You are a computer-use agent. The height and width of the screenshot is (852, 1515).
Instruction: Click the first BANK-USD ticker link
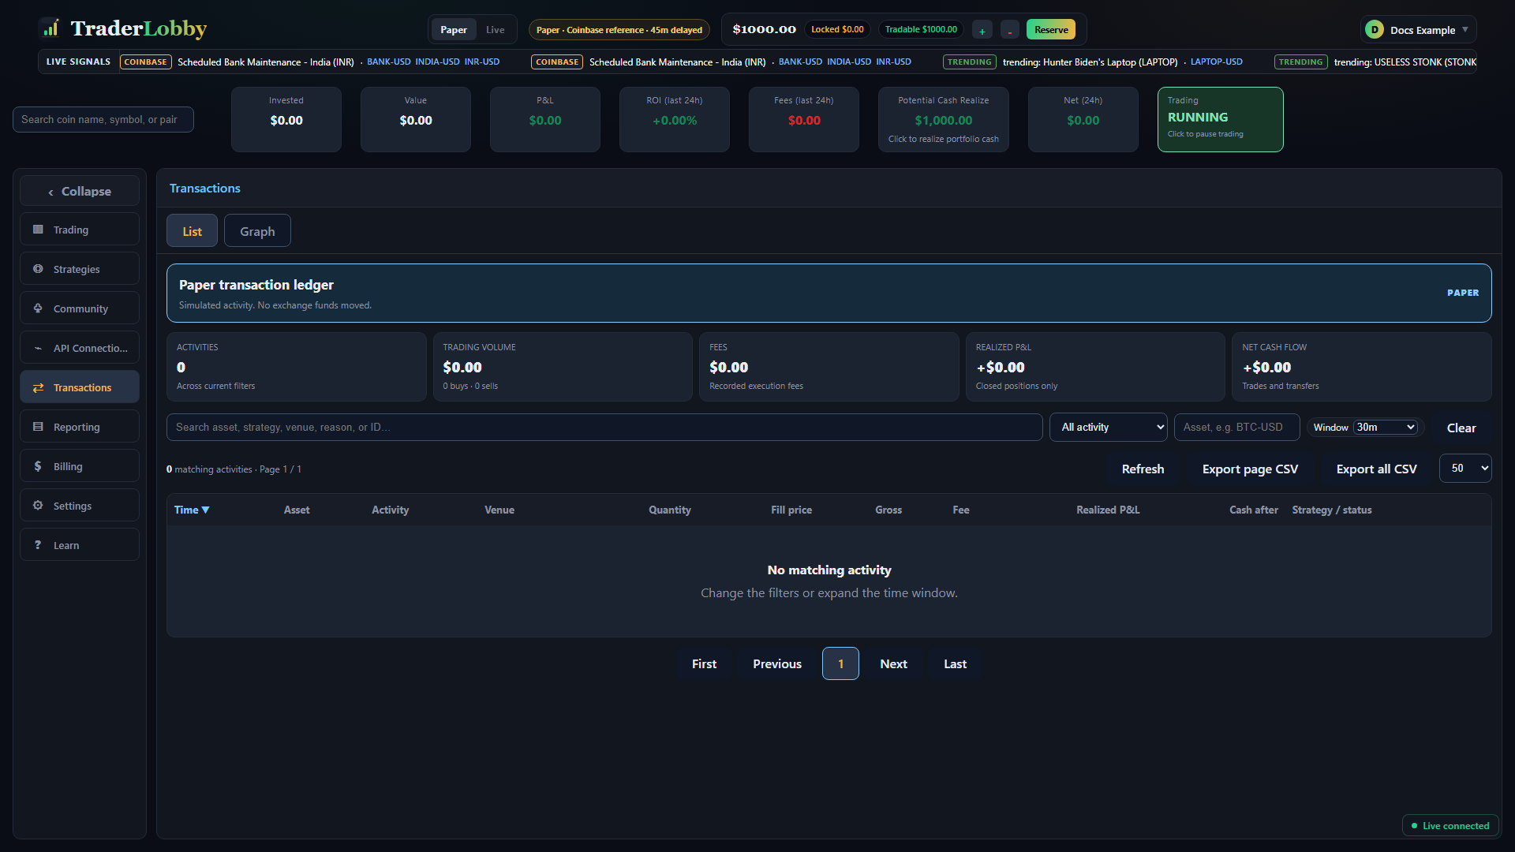(388, 62)
